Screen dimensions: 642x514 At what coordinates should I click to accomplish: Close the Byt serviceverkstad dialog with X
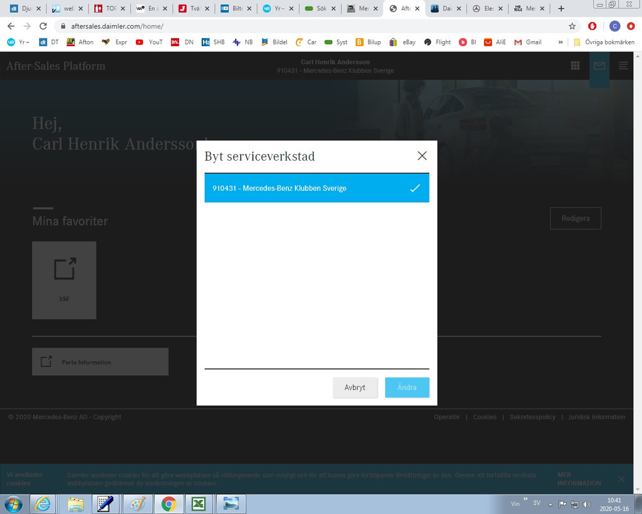(x=422, y=155)
